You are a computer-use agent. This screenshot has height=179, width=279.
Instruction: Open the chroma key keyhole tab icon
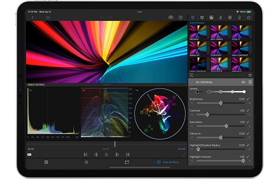click(x=240, y=17)
